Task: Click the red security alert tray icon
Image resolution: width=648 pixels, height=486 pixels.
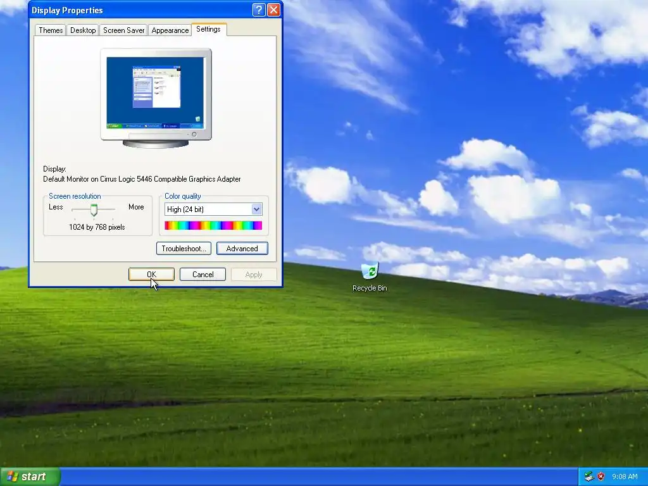Action: (601, 477)
